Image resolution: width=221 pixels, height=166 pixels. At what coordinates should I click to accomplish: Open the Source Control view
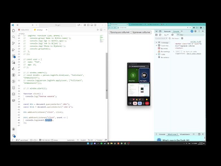tap(13, 43)
